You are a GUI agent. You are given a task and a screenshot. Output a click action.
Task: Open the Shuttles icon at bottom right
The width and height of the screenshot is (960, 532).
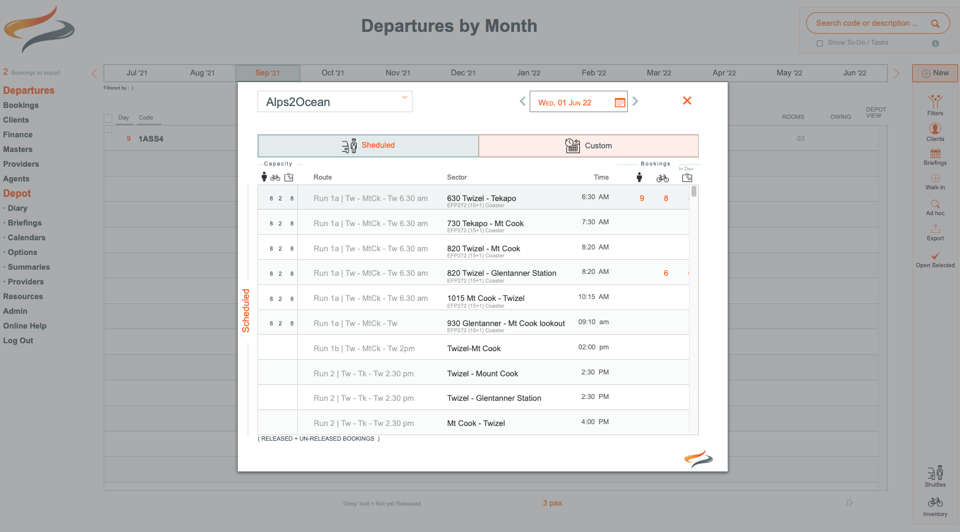[x=935, y=473]
